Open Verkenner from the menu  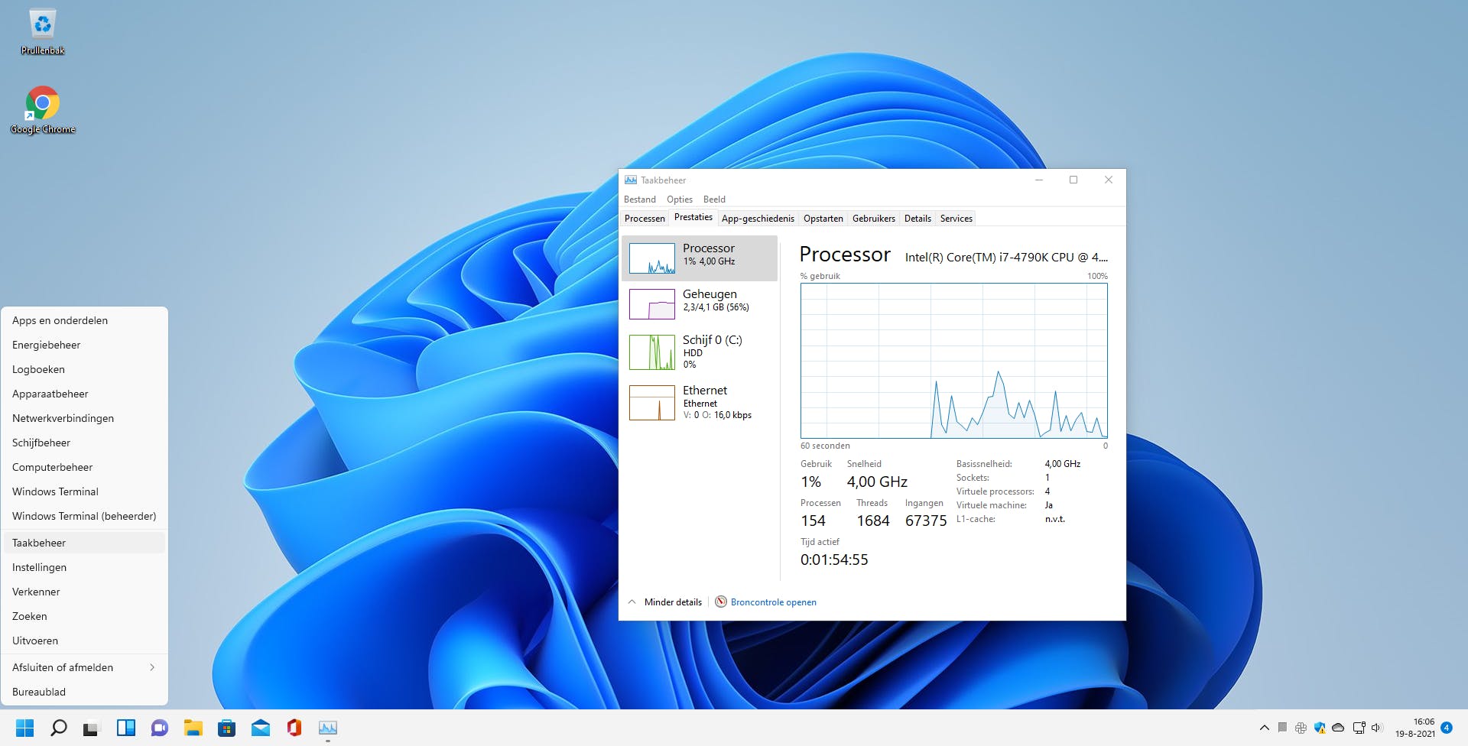point(84,592)
